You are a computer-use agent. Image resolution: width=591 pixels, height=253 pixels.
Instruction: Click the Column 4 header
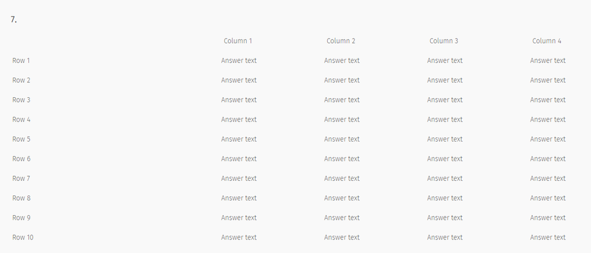pyautogui.click(x=547, y=41)
